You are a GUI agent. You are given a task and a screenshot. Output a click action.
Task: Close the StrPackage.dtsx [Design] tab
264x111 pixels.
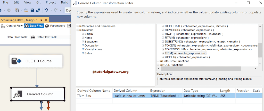(x=46, y=20)
